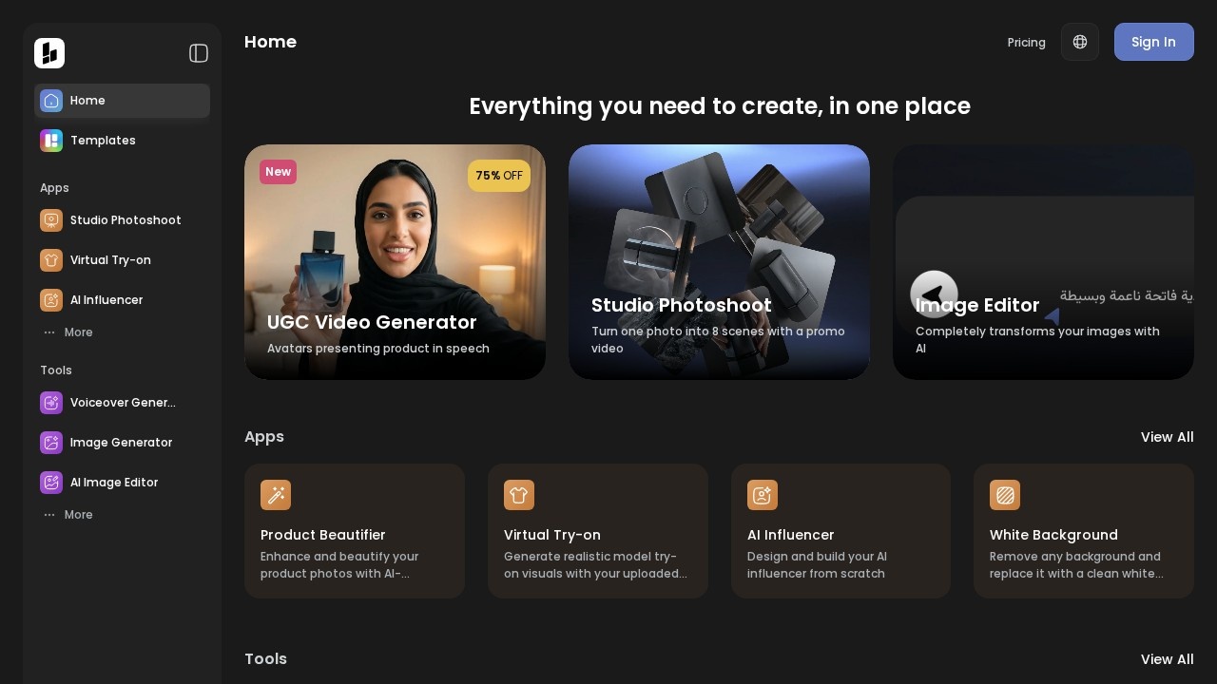Click the Apps heading in the main area
1217x684 pixels.
pos(264,437)
